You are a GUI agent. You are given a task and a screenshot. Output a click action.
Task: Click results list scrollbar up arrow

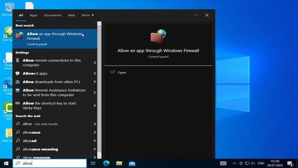pyautogui.click(x=99, y=23)
